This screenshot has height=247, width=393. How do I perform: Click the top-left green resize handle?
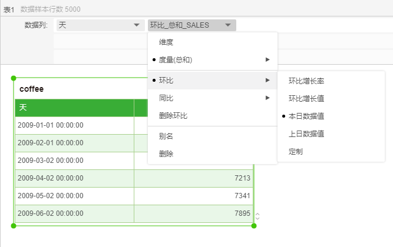pyautogui.click(x=14, y=78)
